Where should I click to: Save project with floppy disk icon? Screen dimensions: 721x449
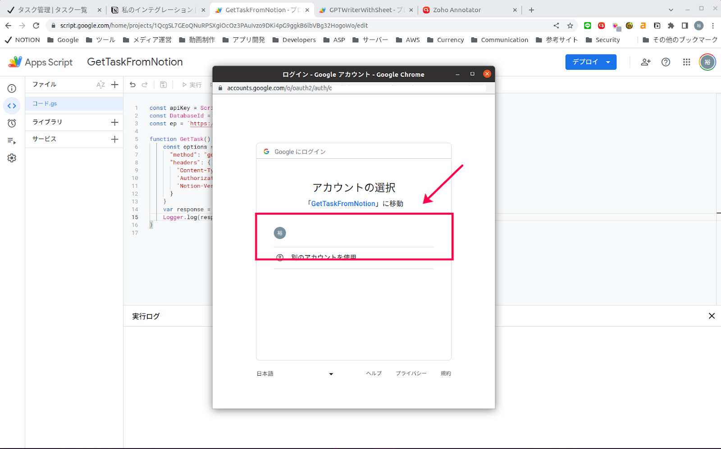(164, 85)
